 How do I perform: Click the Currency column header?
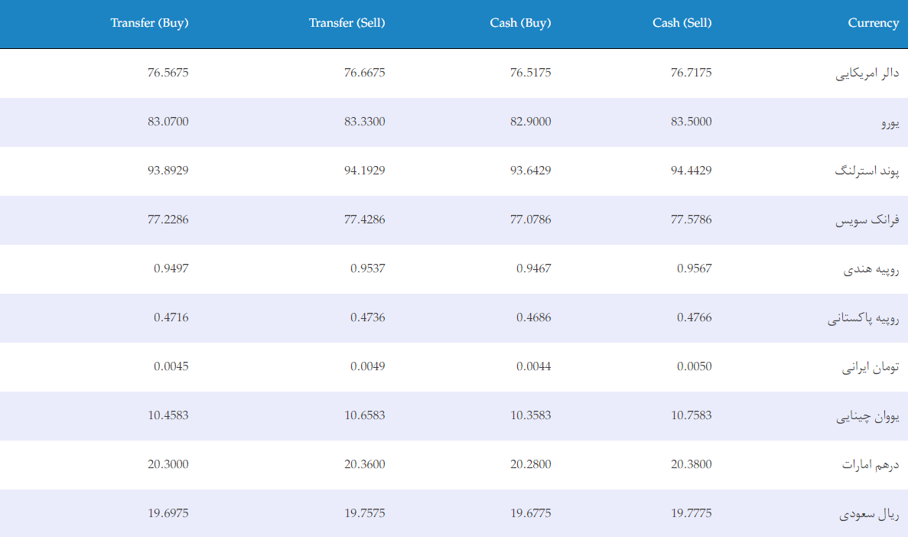874,23
